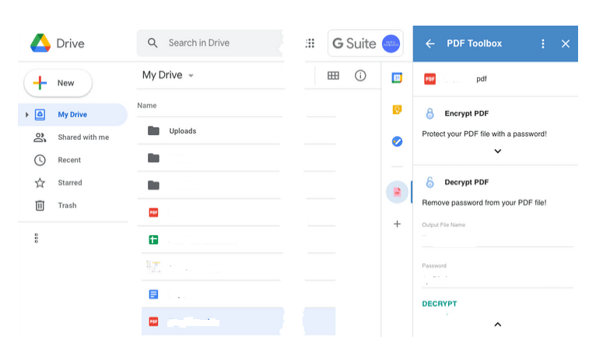589x337 pixels.
Task: Open PDF Toolbox more options menu
Action: (543, 43)
